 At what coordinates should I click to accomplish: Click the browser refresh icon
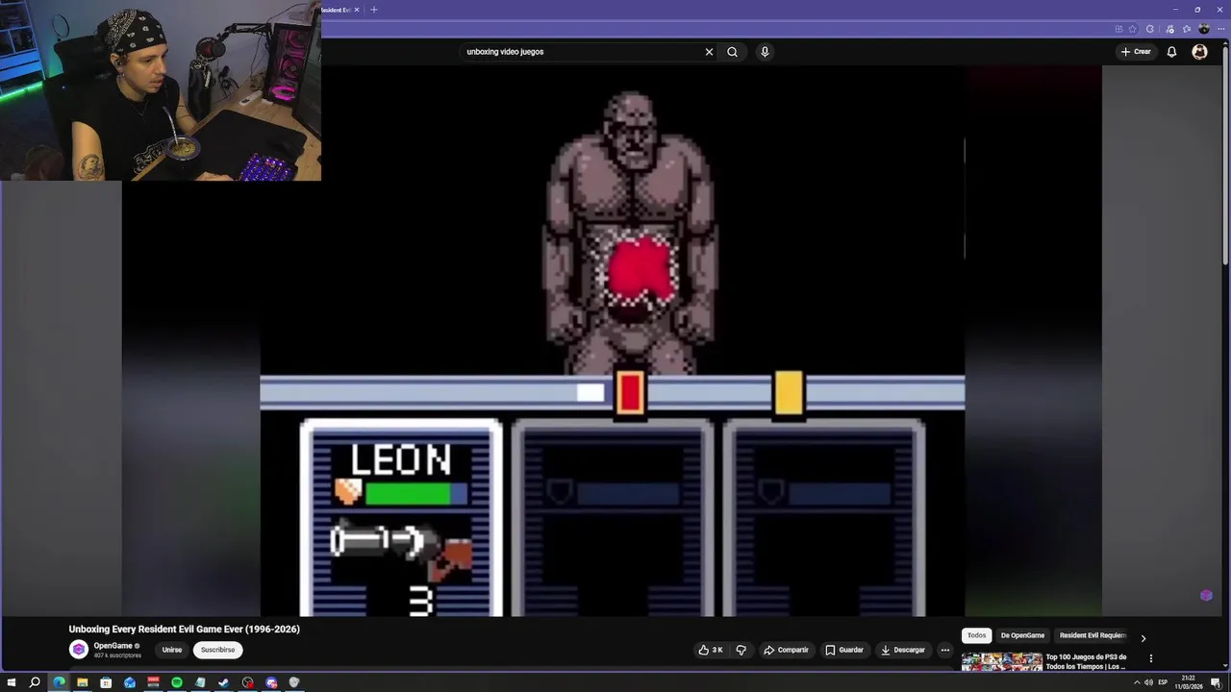[x=1149, y=29]
